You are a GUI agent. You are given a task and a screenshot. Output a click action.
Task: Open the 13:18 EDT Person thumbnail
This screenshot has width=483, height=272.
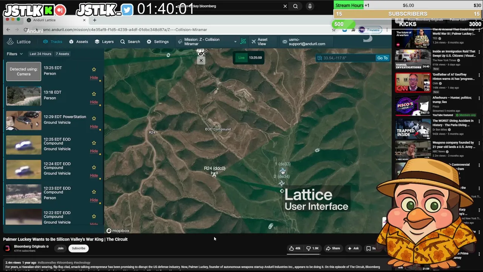23,96
